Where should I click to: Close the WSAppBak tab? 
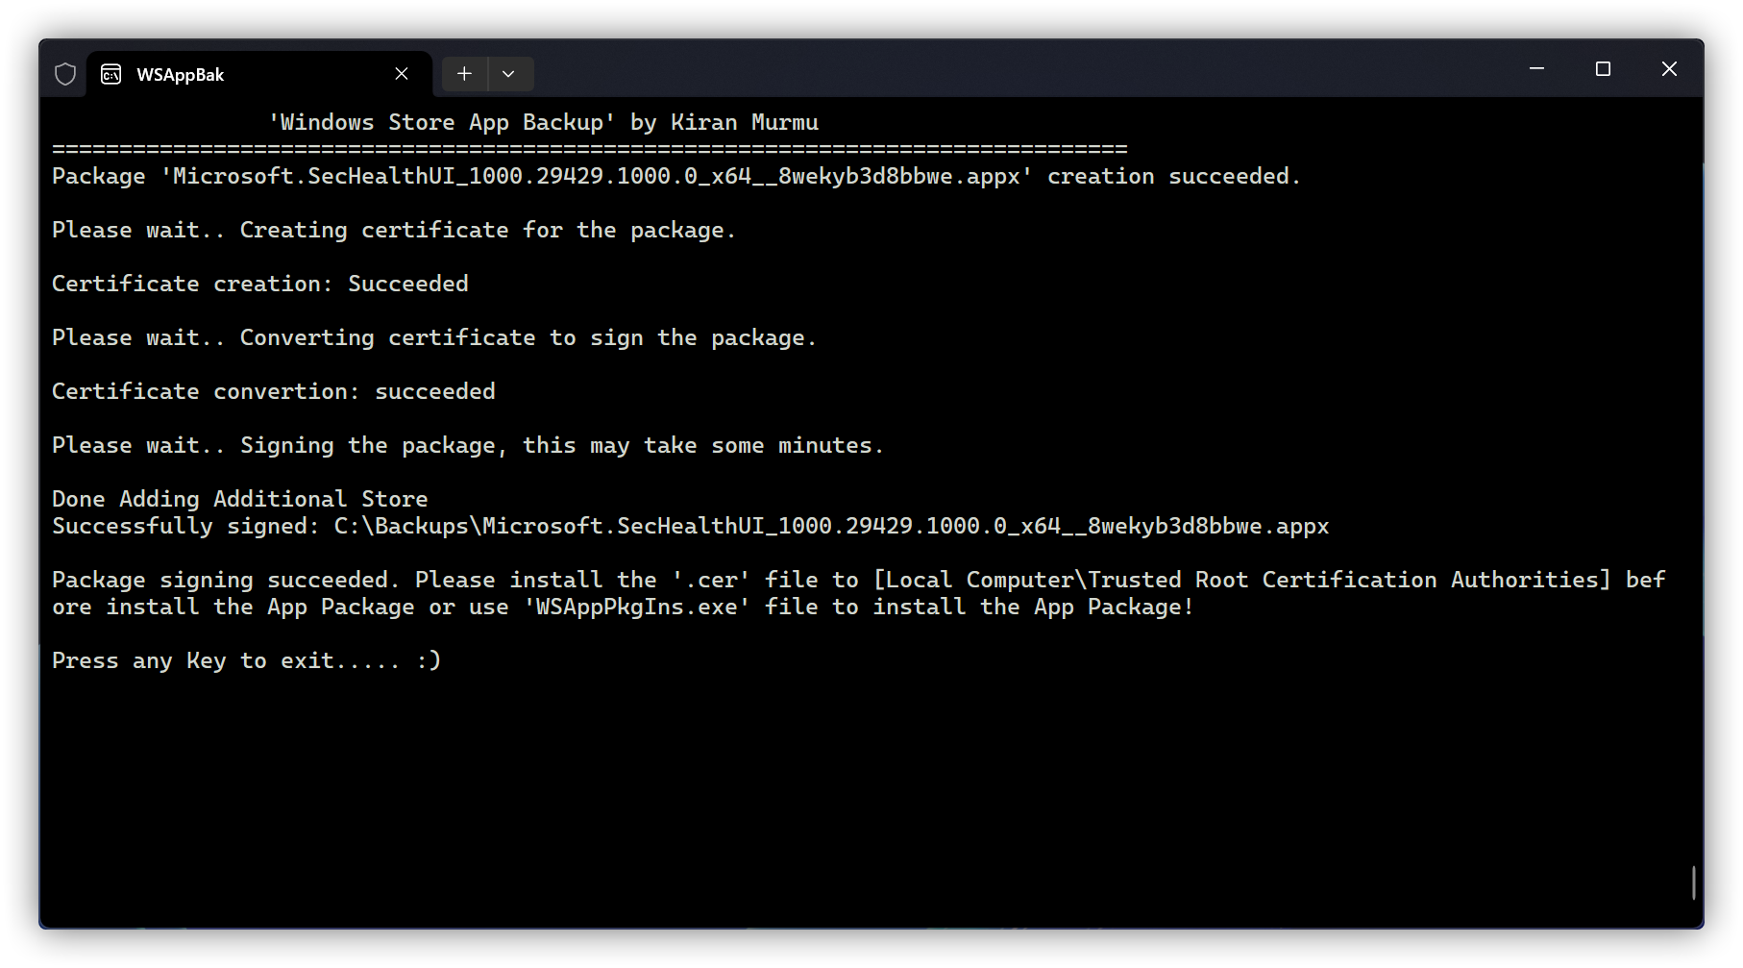tap(402, 74)
